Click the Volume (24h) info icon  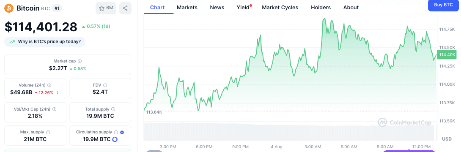pyautogui.click(x=49, y=85)
